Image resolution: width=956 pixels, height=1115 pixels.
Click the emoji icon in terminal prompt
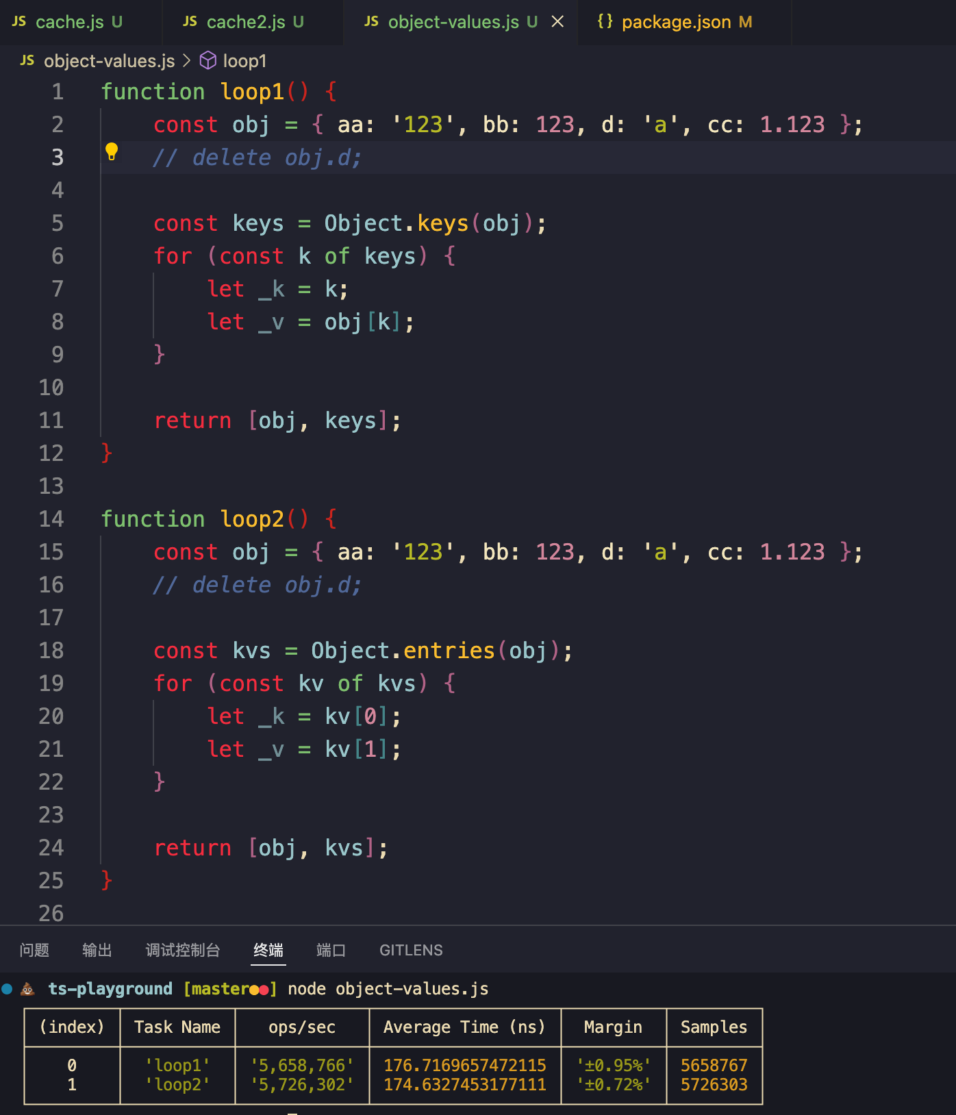point(28,989)
